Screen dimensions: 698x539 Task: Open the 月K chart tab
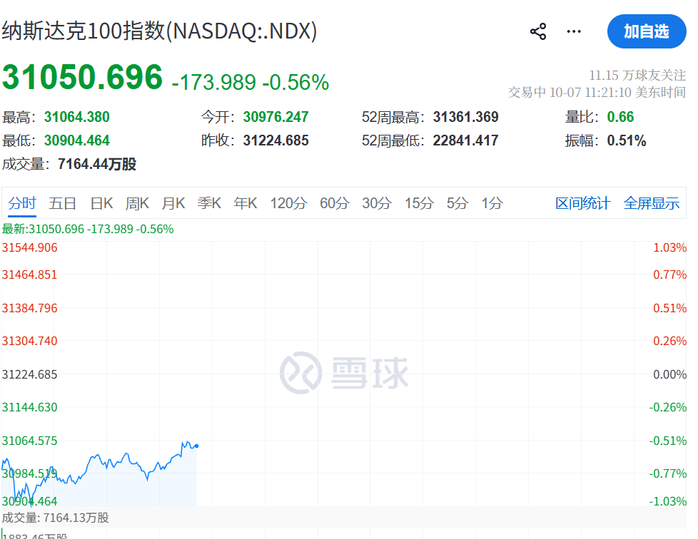(173, 203)
